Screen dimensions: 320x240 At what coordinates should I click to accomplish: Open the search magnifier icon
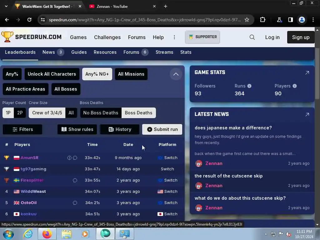point(252,37)
